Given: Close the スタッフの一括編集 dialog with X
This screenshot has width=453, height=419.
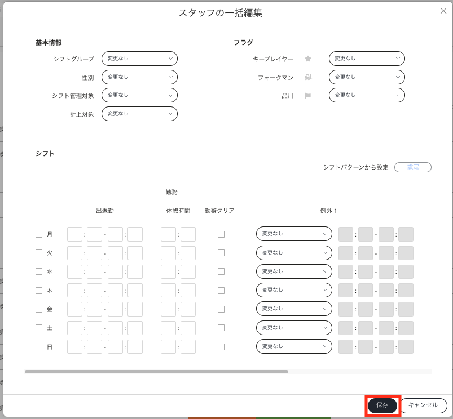Looking at the screenshot, I should (443, 11).
